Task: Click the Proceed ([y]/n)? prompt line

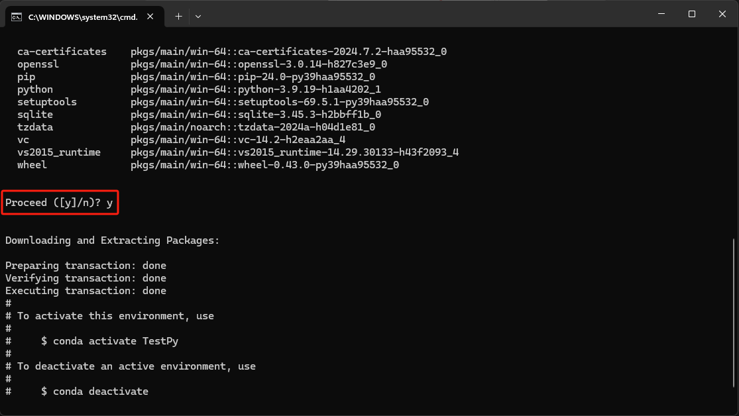Action: point(60,203)
